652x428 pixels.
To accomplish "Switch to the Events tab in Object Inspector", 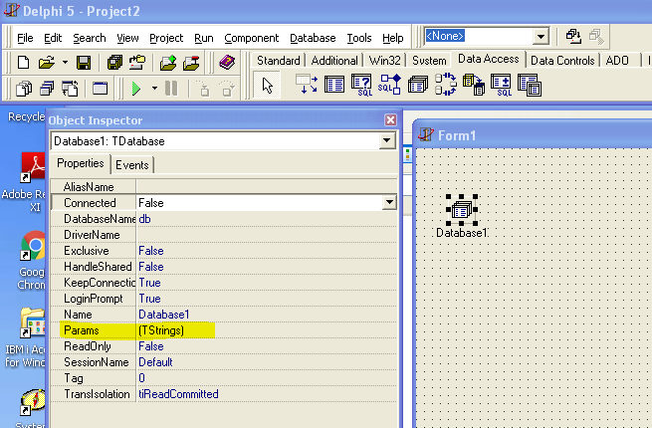I will 132,164.
